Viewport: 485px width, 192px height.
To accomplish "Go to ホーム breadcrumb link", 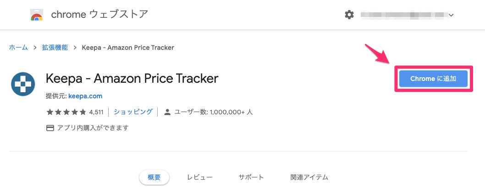I will coord(18,48).
